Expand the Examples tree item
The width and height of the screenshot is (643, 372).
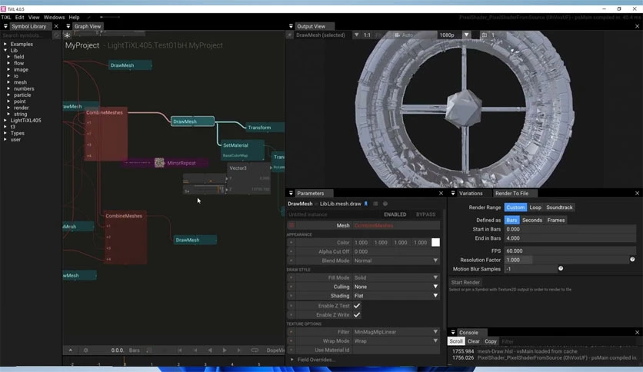click(x=5, y=44)
